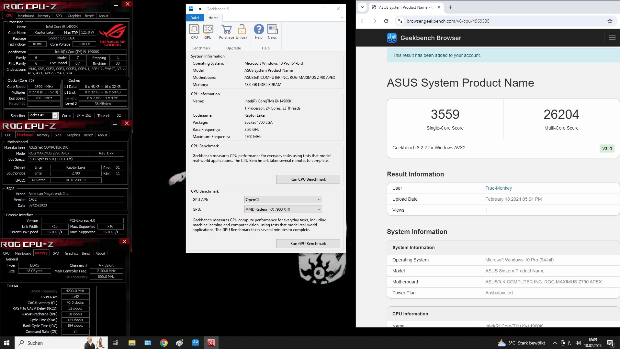Open volume control in system tray
This screenshot has width=620, height=349.
point(578,343)
